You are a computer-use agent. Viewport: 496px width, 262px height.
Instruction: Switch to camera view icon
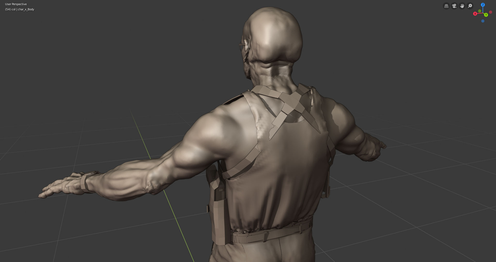(x=454, y=6)
